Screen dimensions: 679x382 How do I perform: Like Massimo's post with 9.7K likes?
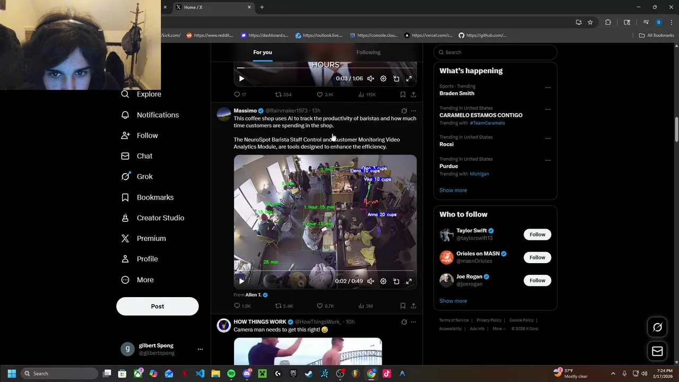(x=325, y=306)
